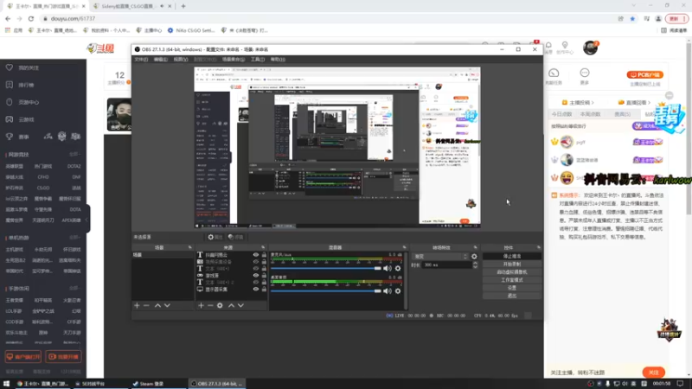
Task: Click 开始录制 button in OBS
Action: pyautogui.click(x=512, y=265)
